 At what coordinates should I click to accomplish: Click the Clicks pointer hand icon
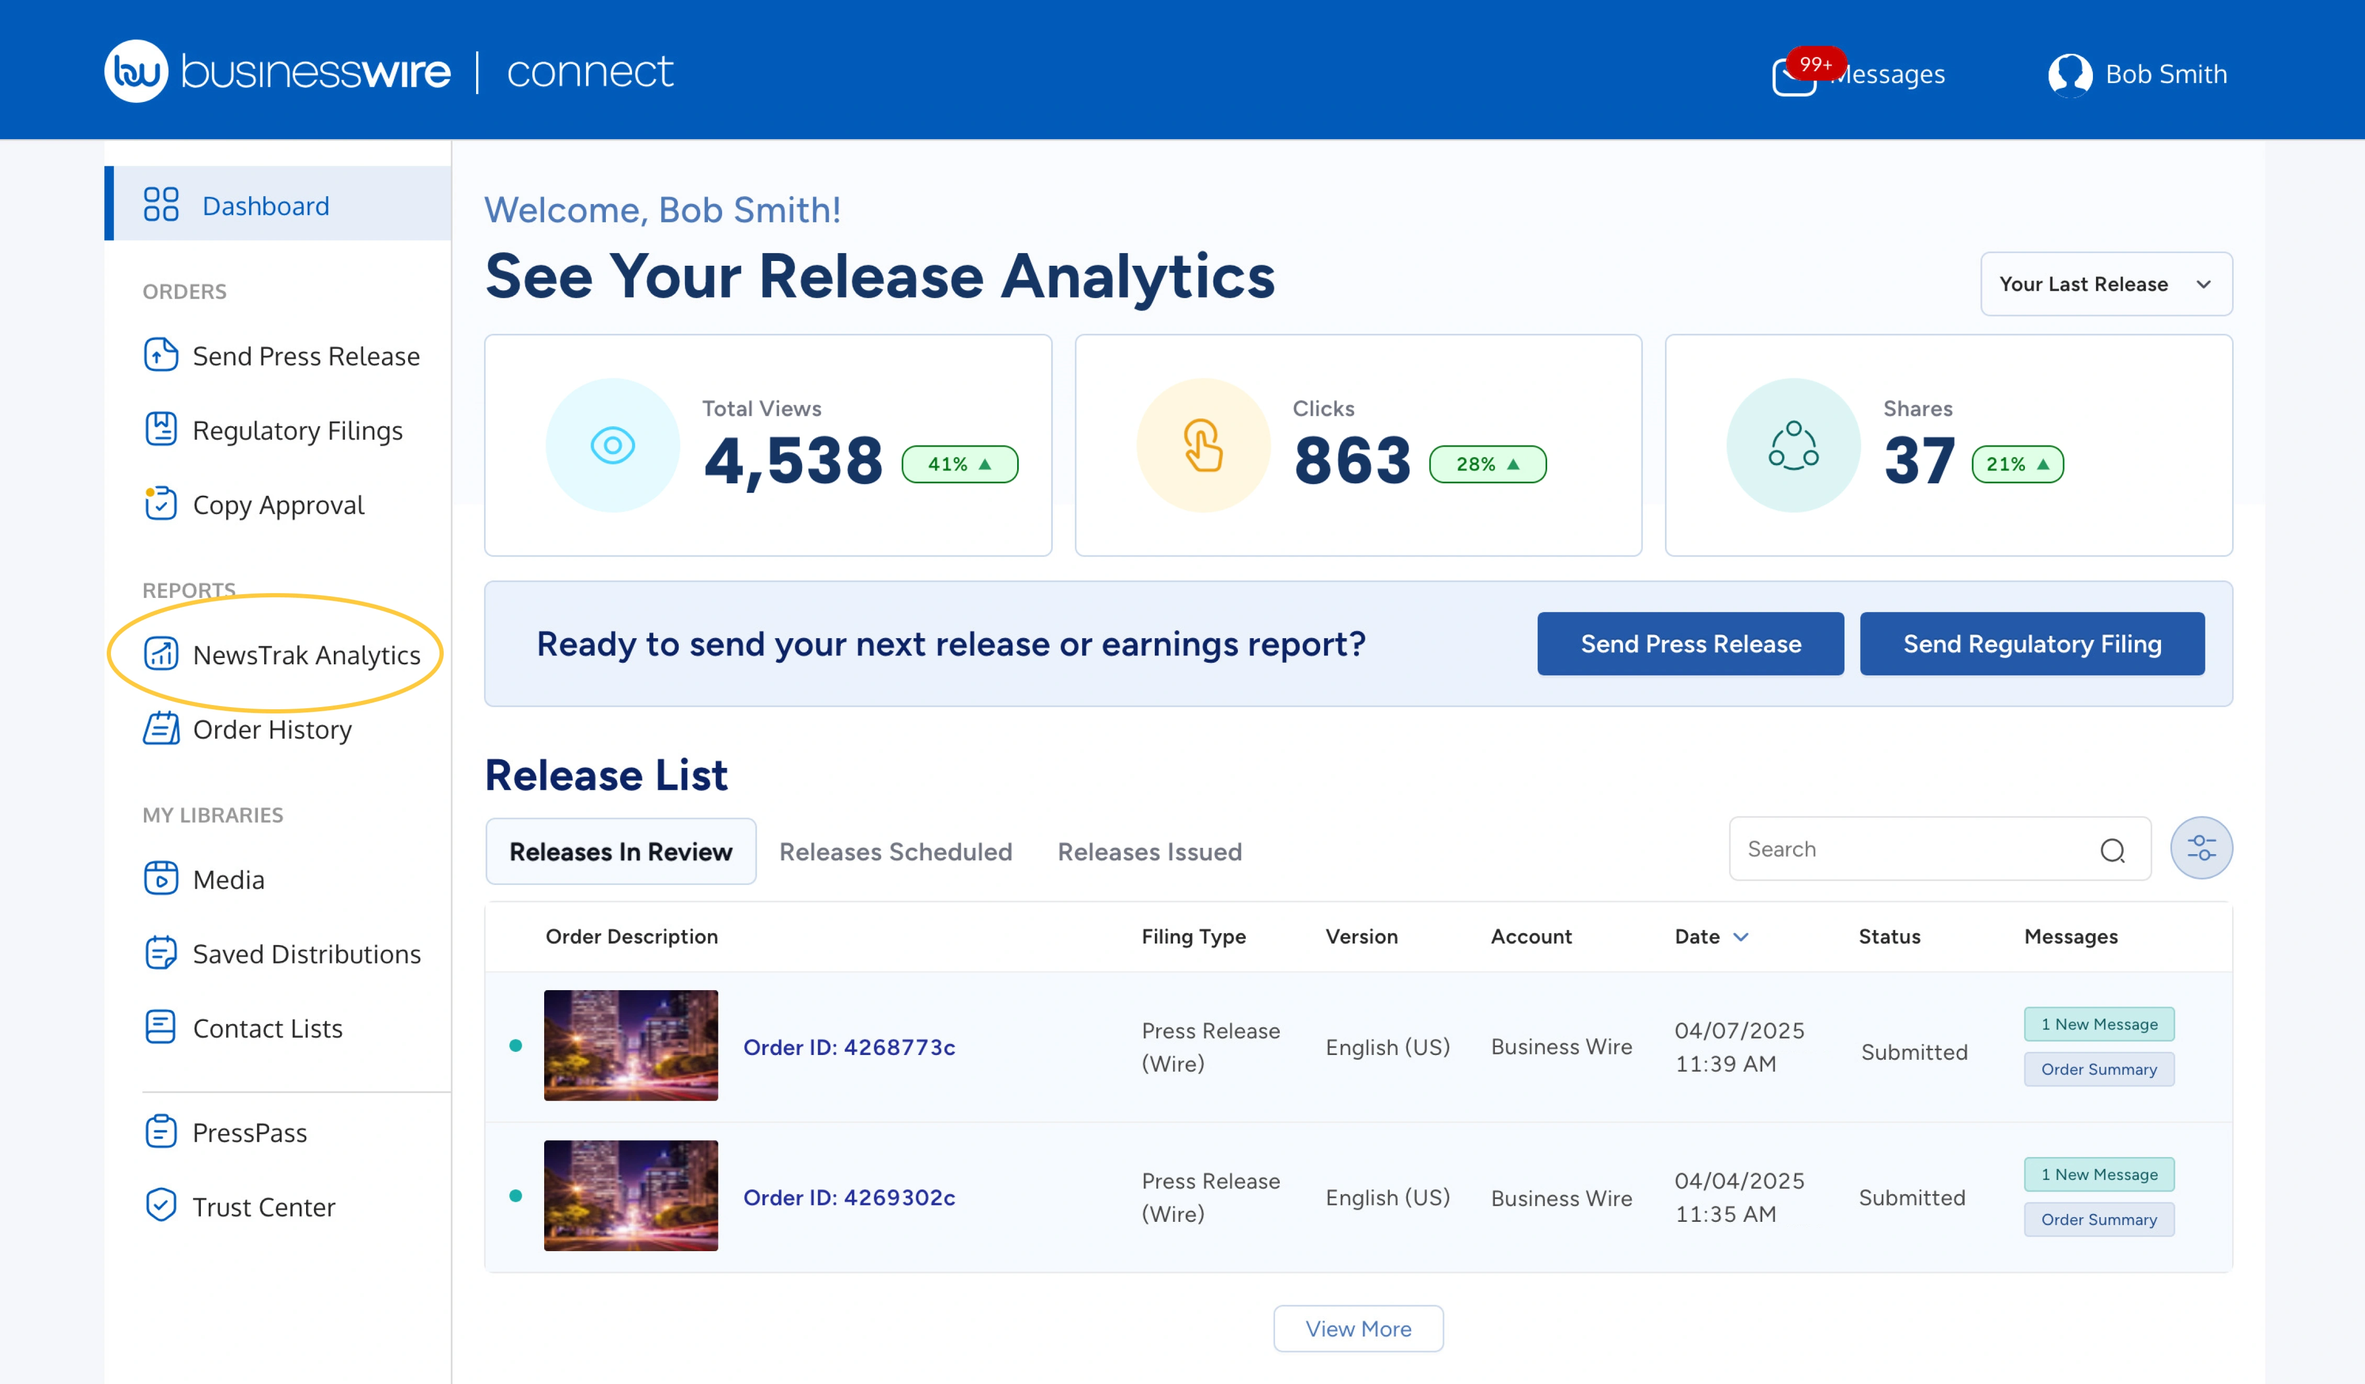pyautogui.click(x=1202, y=445)
